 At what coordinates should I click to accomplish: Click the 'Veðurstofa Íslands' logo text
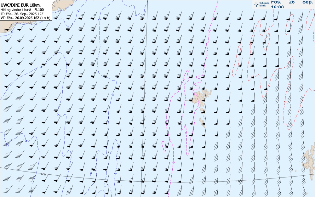(264, 4)
